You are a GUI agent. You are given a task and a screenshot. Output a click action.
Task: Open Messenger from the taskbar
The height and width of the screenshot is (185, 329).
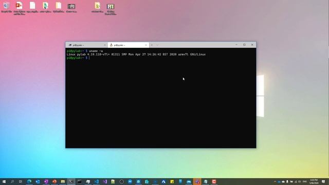click(x=130, y=181)
